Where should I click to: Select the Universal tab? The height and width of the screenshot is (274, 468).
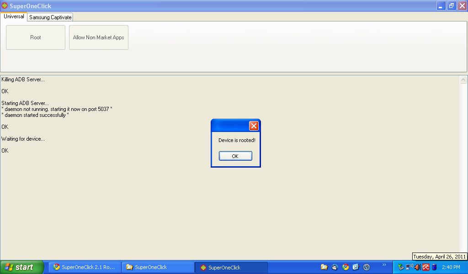click(x=14, y=16)
